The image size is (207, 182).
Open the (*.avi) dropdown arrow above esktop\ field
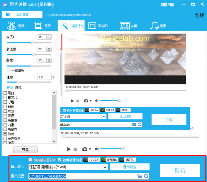[104, 116]
